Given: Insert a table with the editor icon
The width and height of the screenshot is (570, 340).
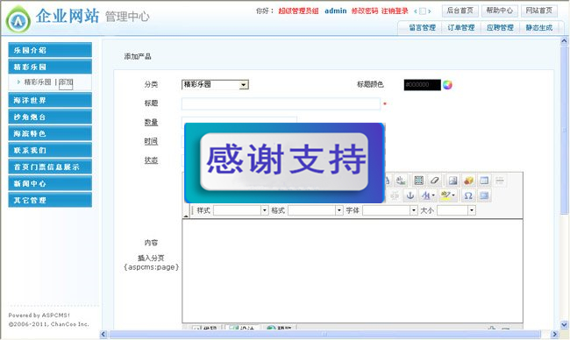Looking at the screenshot, I should pyautogui.click(x=484, y=181).
